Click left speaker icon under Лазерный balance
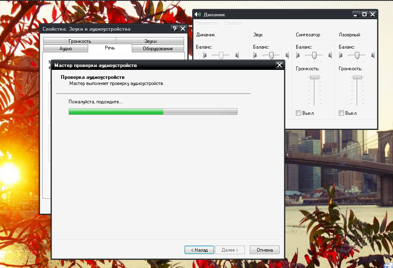Image resolution: width=393 pixels, height=268 pixels. [x=341, y=55]
